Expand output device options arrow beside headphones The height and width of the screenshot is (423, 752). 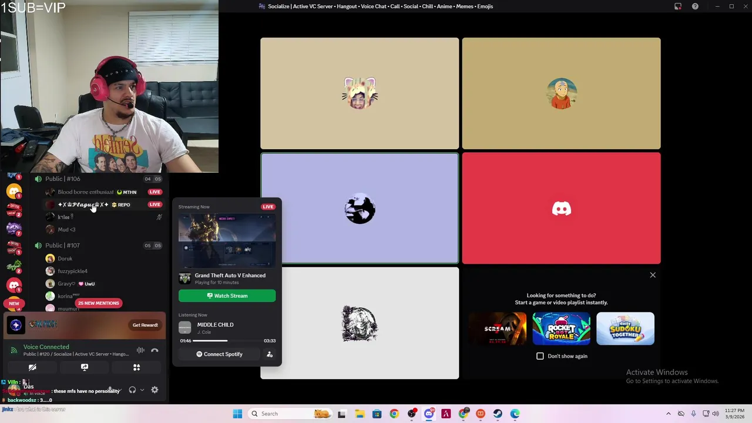[142, 390]
